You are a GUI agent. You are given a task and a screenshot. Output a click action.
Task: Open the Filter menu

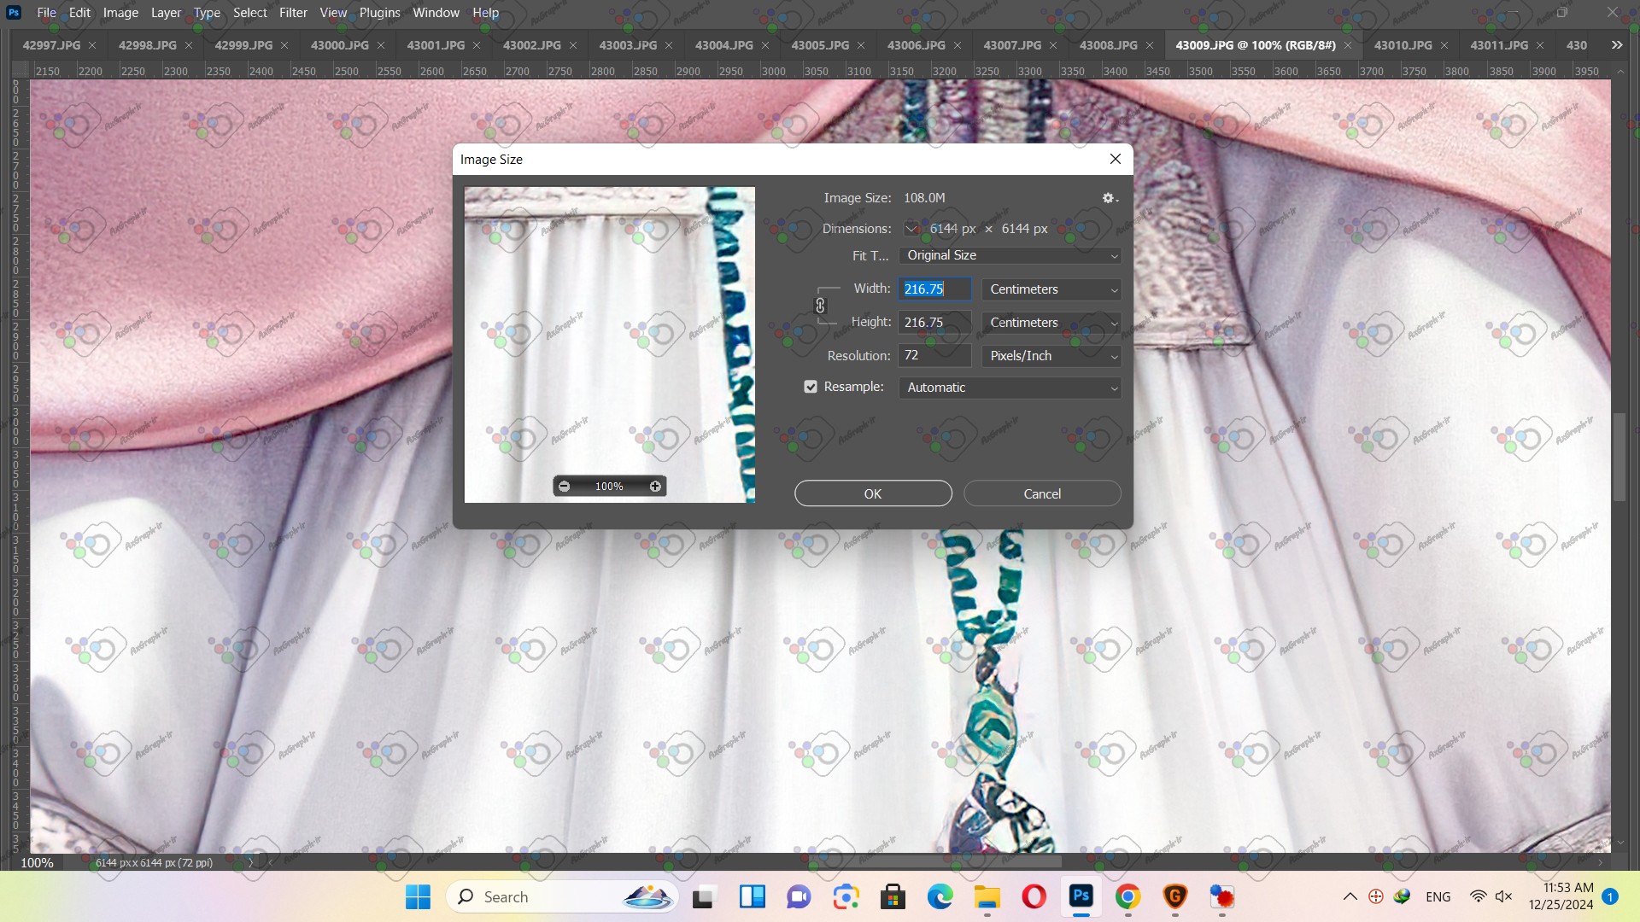293,13
